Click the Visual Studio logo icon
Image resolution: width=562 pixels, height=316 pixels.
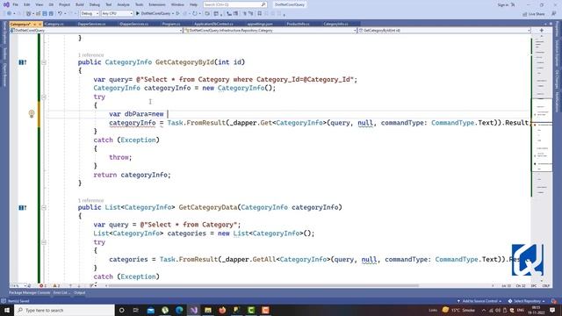(x=6, y=4)
